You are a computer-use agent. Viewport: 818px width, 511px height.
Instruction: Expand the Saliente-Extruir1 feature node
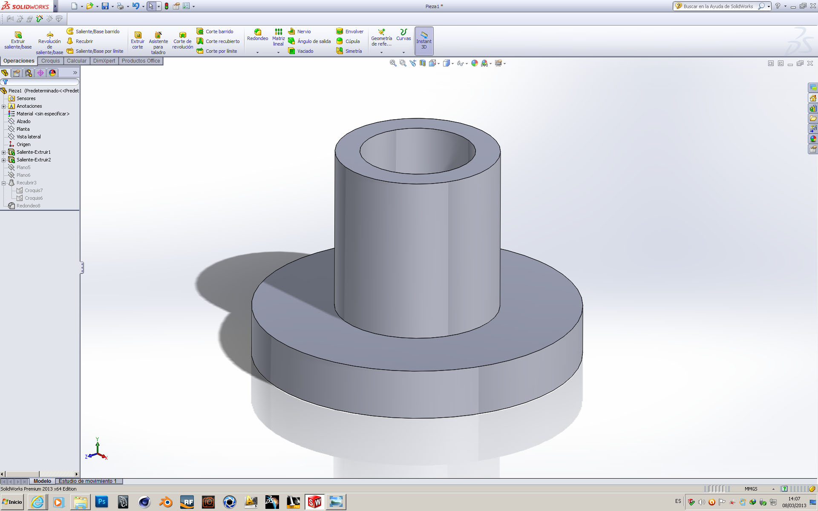pos(4,152)
